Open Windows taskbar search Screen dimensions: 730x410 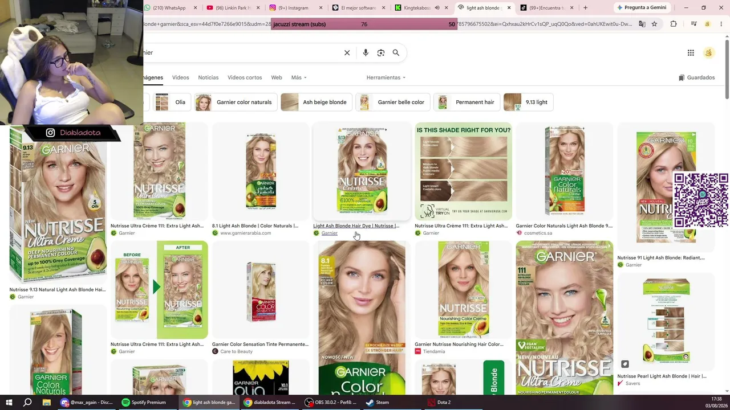[x=27, y=403]
